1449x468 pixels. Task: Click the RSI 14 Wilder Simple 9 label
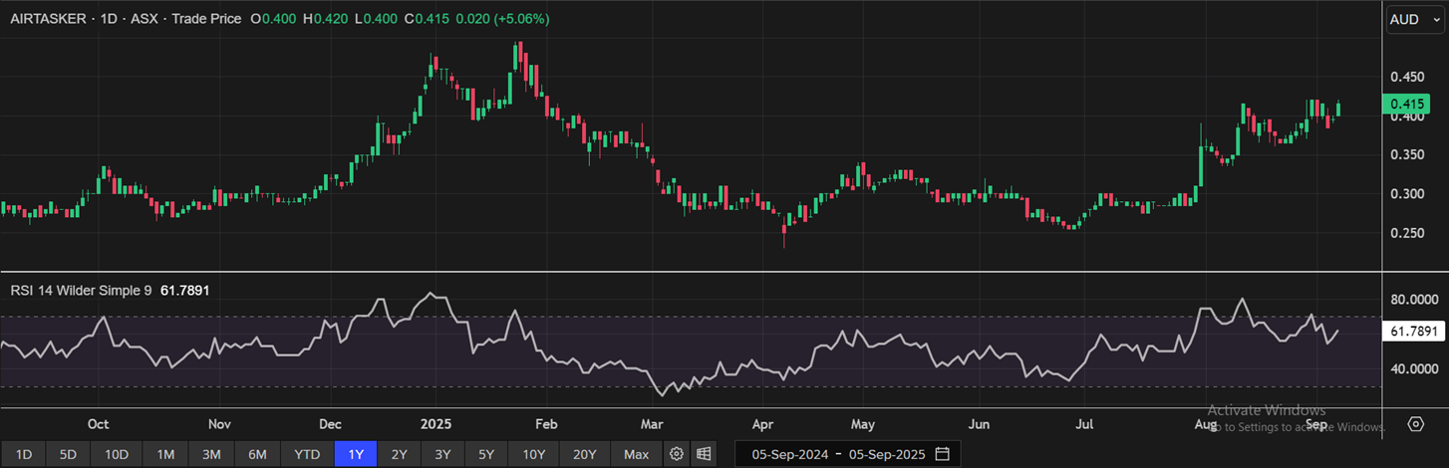[81, 290]
